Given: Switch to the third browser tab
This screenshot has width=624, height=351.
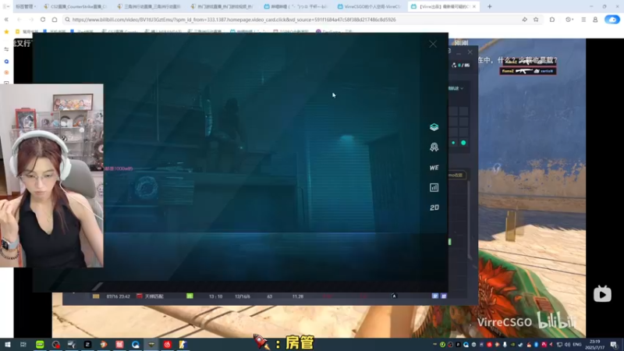Looking at the screenshot, I should tap(223, 6).
